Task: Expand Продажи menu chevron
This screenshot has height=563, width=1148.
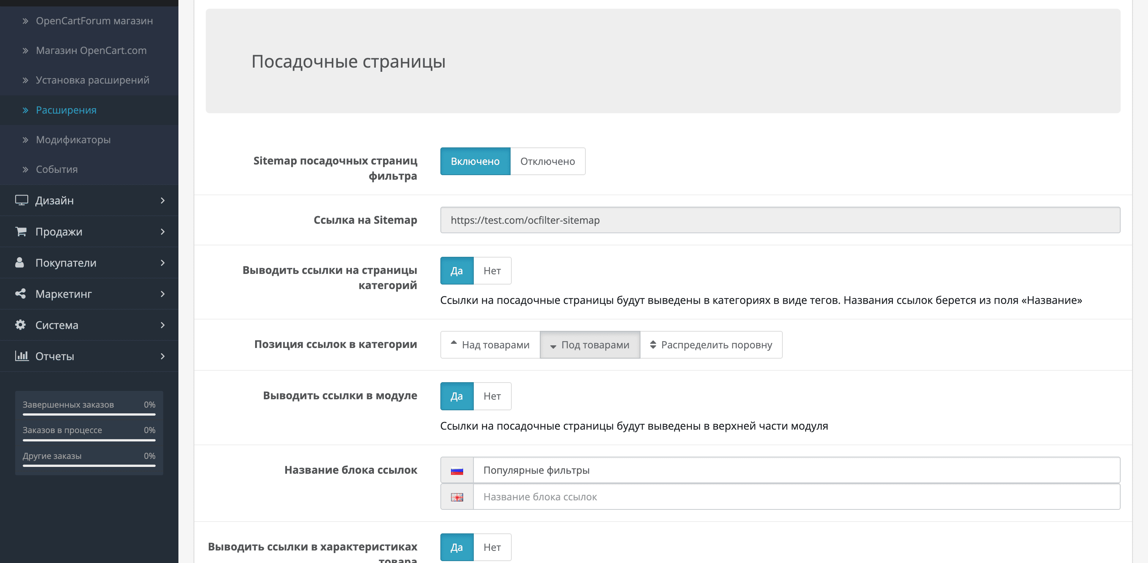Action: click(x=162, y=231)
